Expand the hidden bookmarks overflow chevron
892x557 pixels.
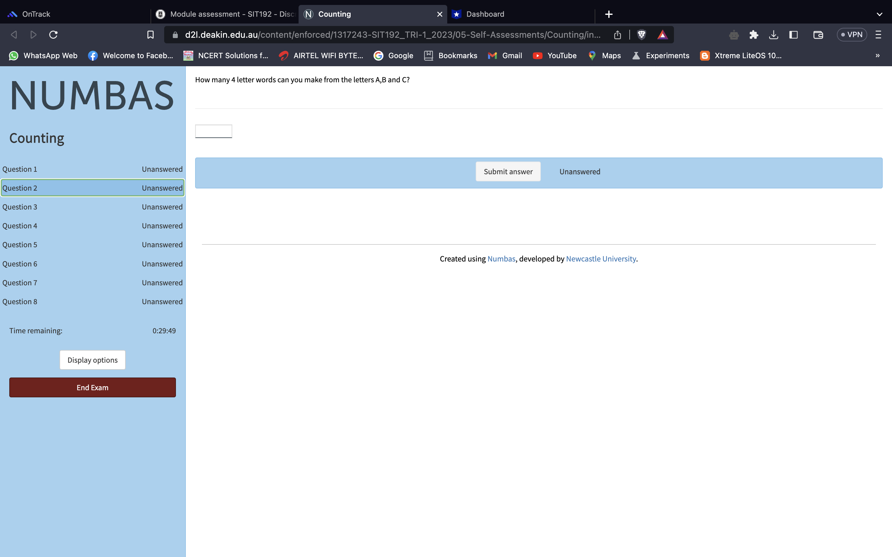click(878, 56)
